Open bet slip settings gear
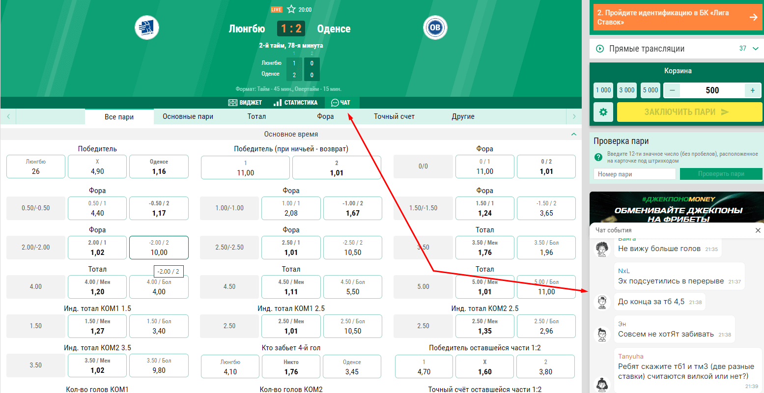The image size is (764, 393). (x=603, y=112)
